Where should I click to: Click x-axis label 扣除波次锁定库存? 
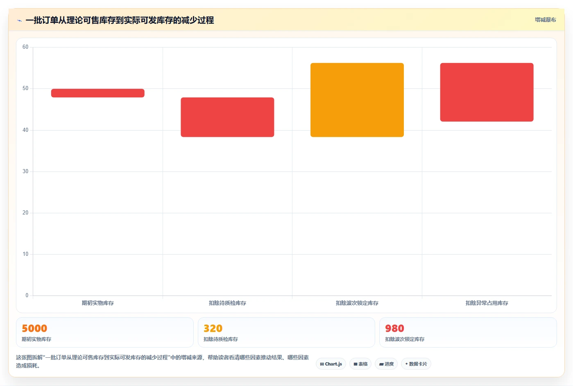click(x=357, y=303)
